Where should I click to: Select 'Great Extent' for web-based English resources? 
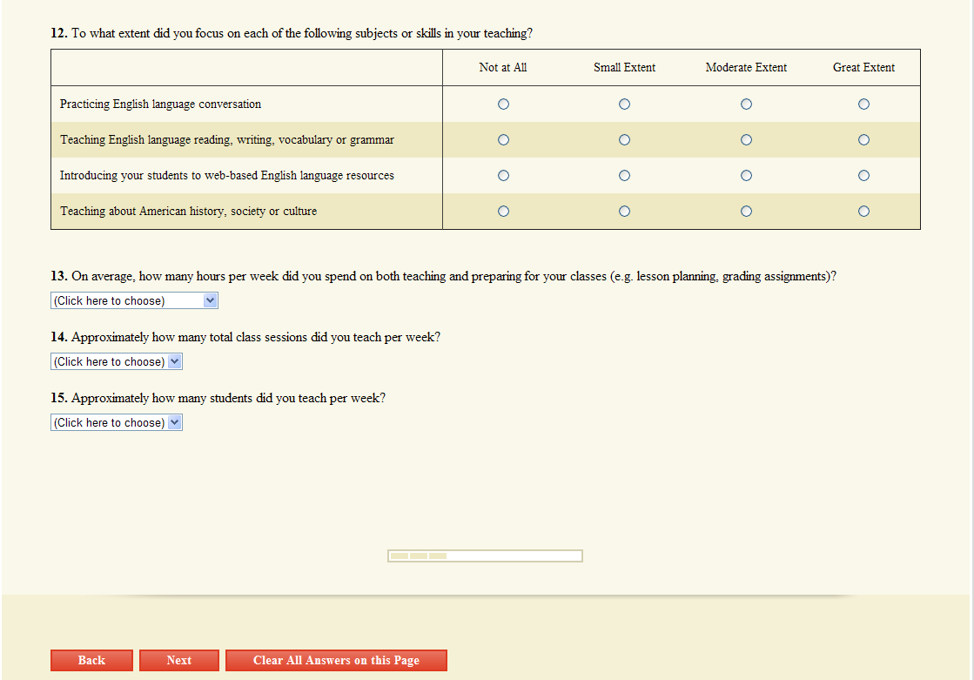[x=863, y=176]
